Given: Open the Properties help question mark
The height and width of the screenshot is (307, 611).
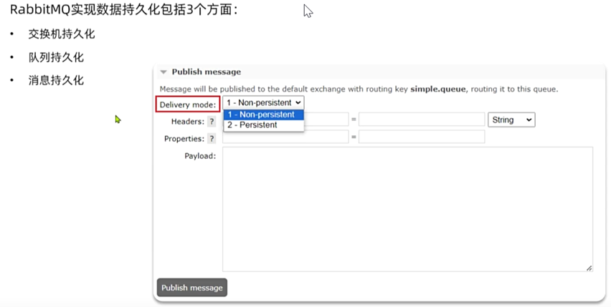Looking at the screenshot, I should coord(212,138).
